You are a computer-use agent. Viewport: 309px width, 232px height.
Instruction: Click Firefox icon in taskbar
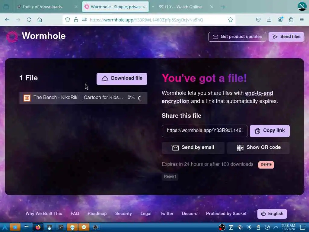(38, 227)
